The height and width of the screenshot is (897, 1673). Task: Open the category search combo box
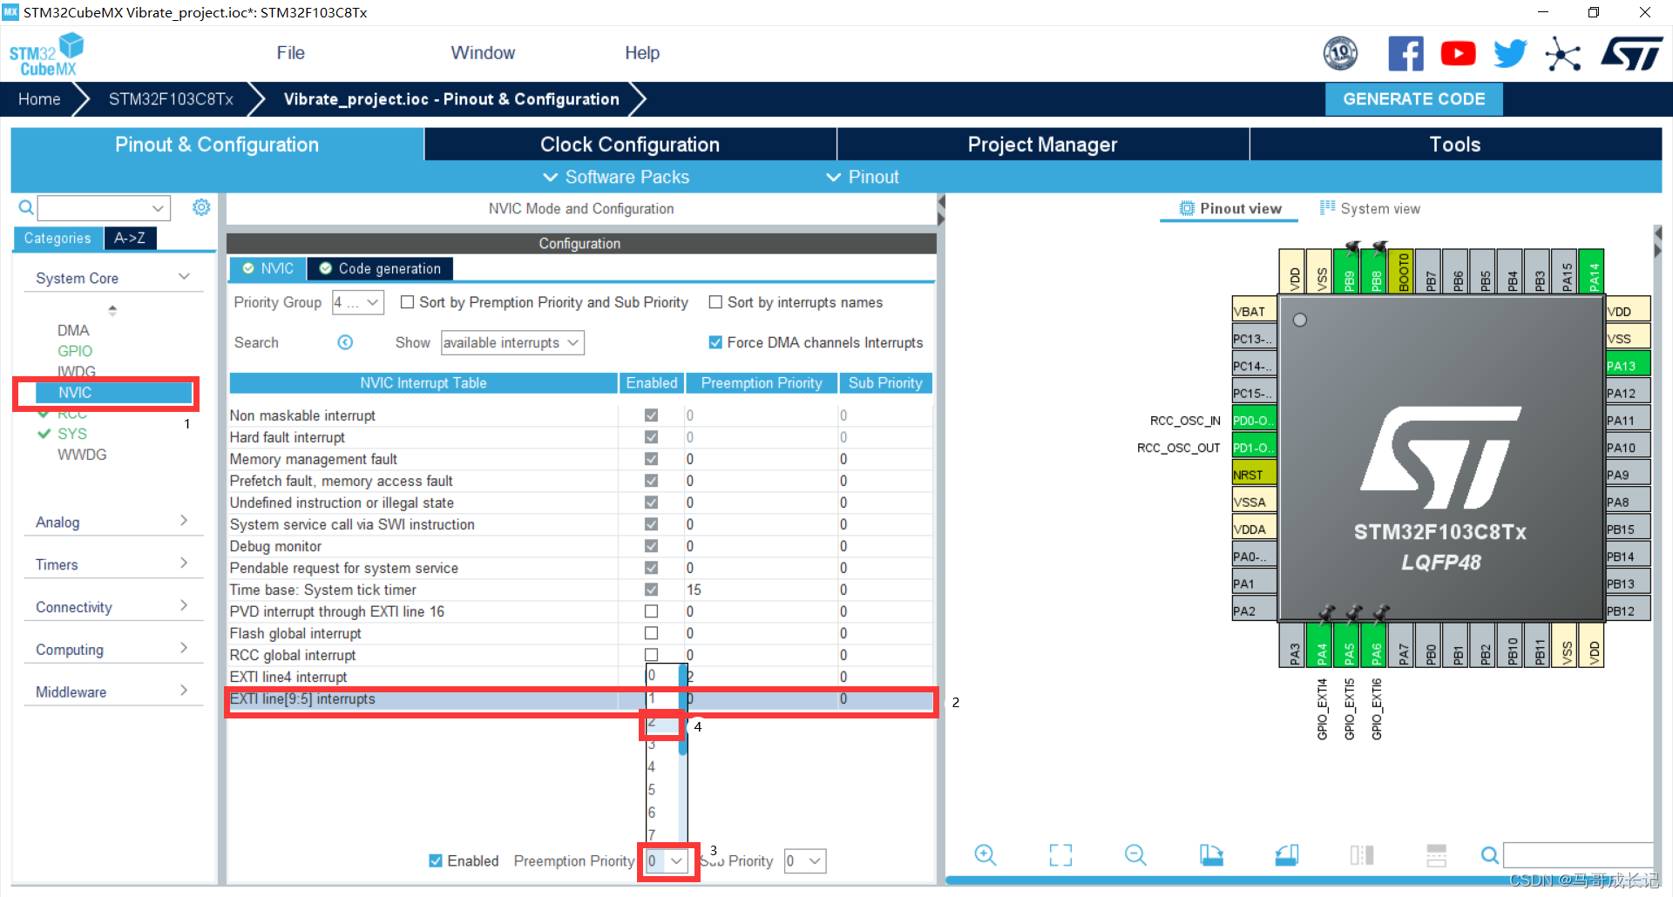pos(104,208)
